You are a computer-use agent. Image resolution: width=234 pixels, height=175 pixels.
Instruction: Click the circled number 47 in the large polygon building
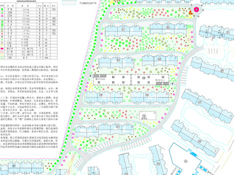point(186,161)
